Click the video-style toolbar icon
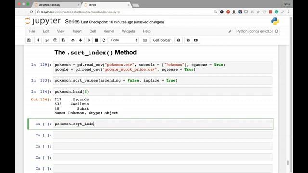Viewport: 308px width, 173px height. [196, 40]
